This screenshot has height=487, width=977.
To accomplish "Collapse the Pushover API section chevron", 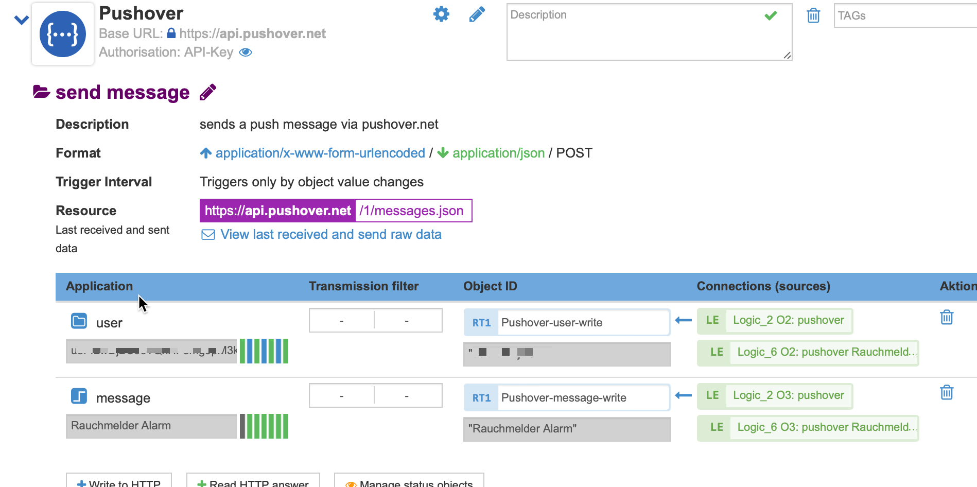I will click(x=21, y=20).
